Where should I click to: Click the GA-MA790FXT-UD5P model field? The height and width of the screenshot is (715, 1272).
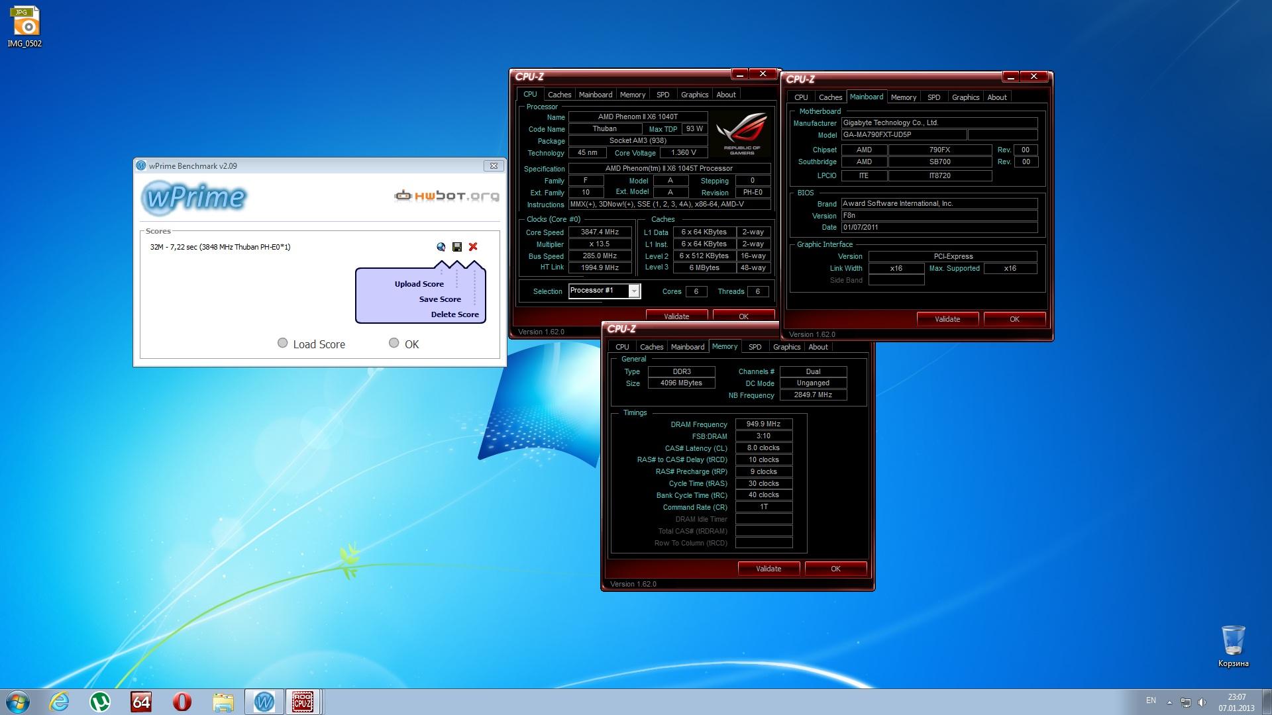904,135
